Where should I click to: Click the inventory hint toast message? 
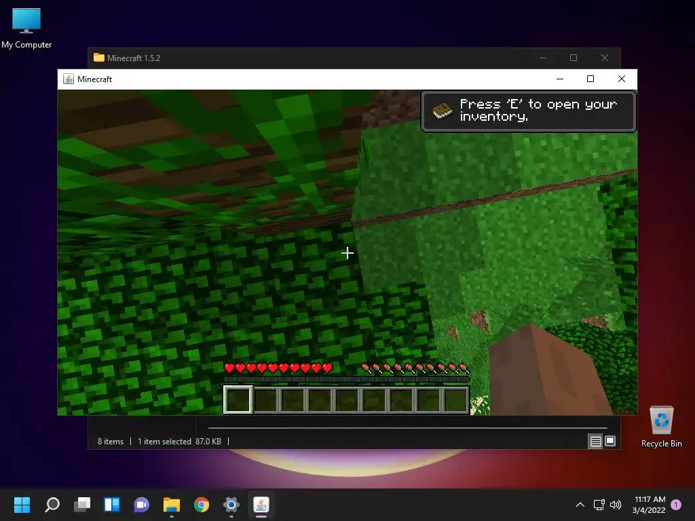(529, 111)
